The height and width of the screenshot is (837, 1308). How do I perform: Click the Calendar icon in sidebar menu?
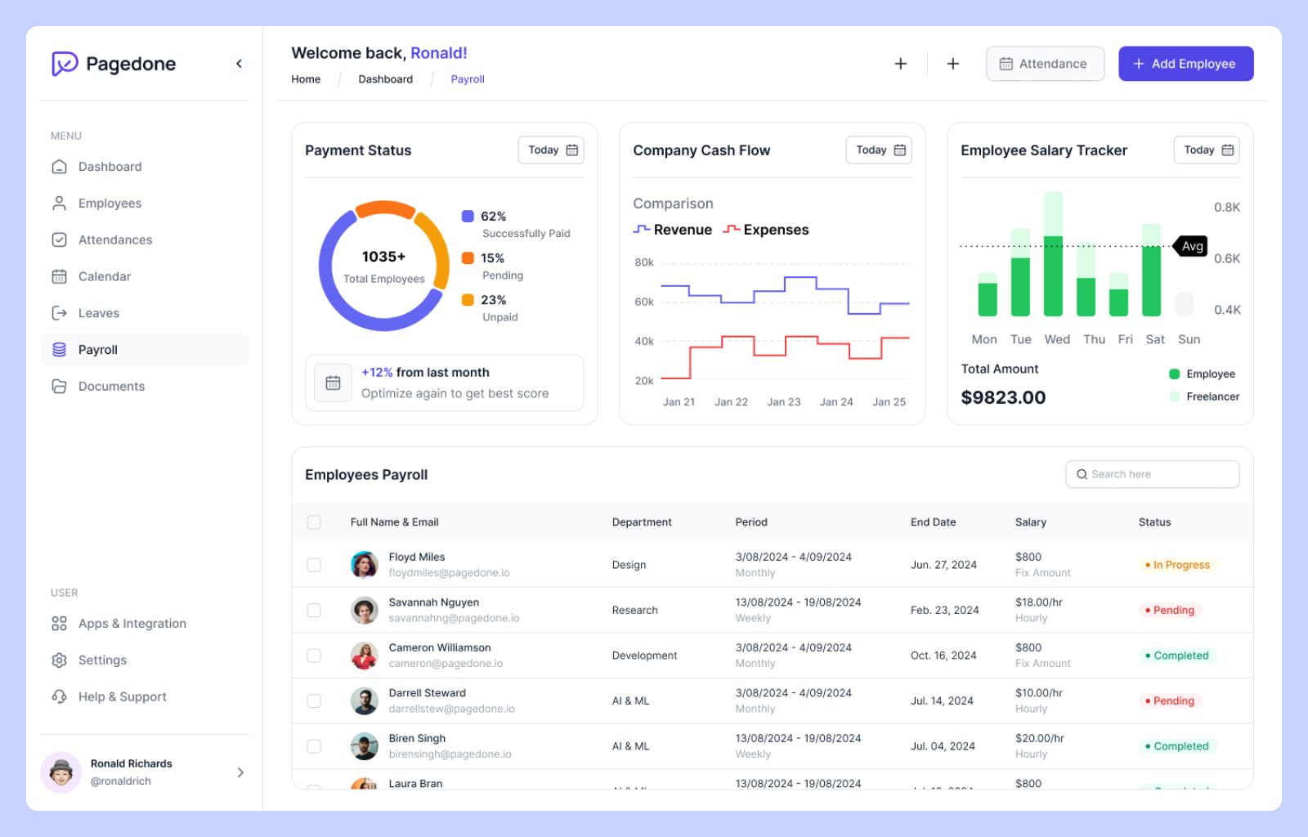coord(59,276)
